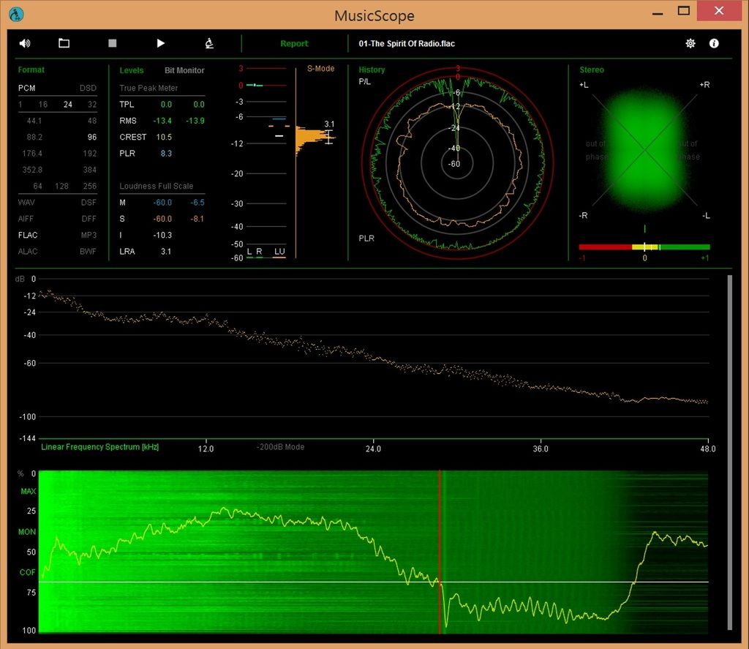This screenshot has width=749, height=649.
Task: Open settings via the gear icon
Action: [690, 43]
